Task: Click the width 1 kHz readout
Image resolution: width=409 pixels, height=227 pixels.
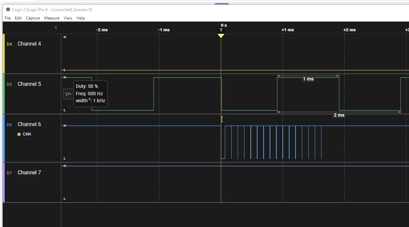Action: click(x=91, y=100)
